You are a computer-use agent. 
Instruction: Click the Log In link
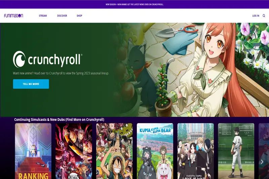point(256,15)
